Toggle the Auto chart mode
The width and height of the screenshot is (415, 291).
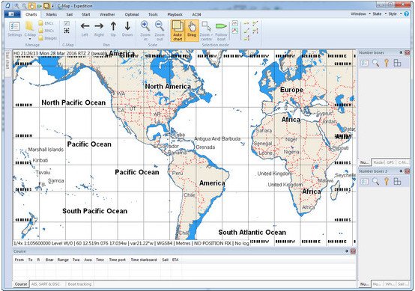click(x=178, y=31)
